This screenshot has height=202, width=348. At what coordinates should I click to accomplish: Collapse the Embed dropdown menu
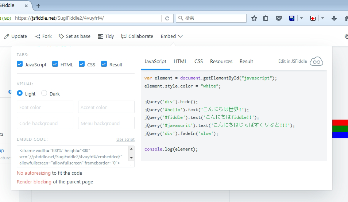[x=172, y=36]
